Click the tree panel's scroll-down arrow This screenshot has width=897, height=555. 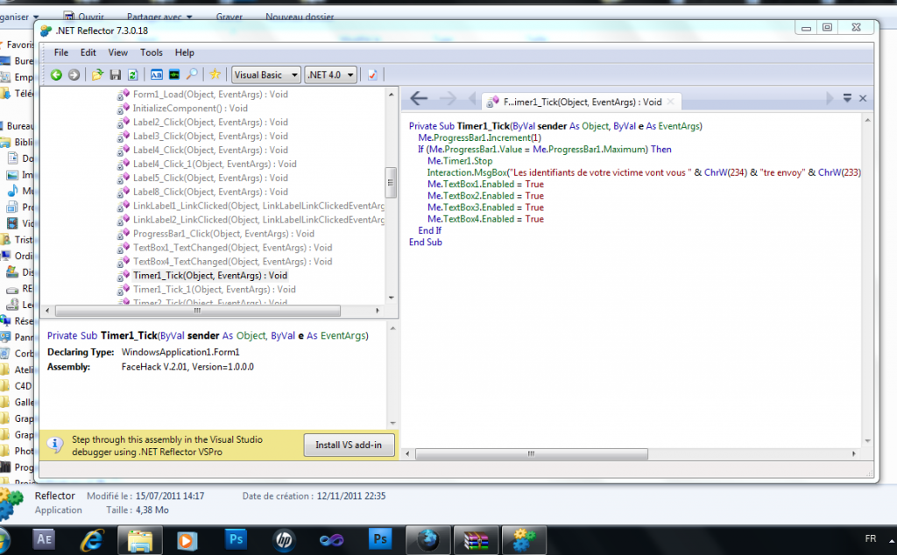pos(392,298)
